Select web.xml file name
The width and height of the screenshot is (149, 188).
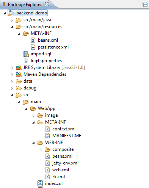61,170
